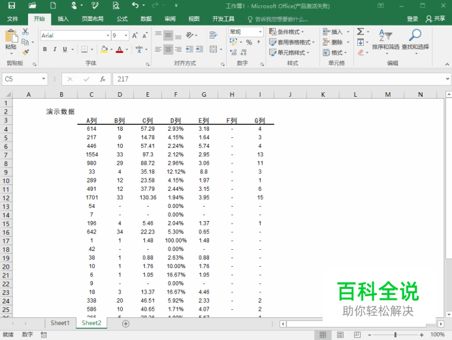Viewport: 452px width, 340px height.
Task: Open file using folder icon in quick access
Action: point(32,5)
